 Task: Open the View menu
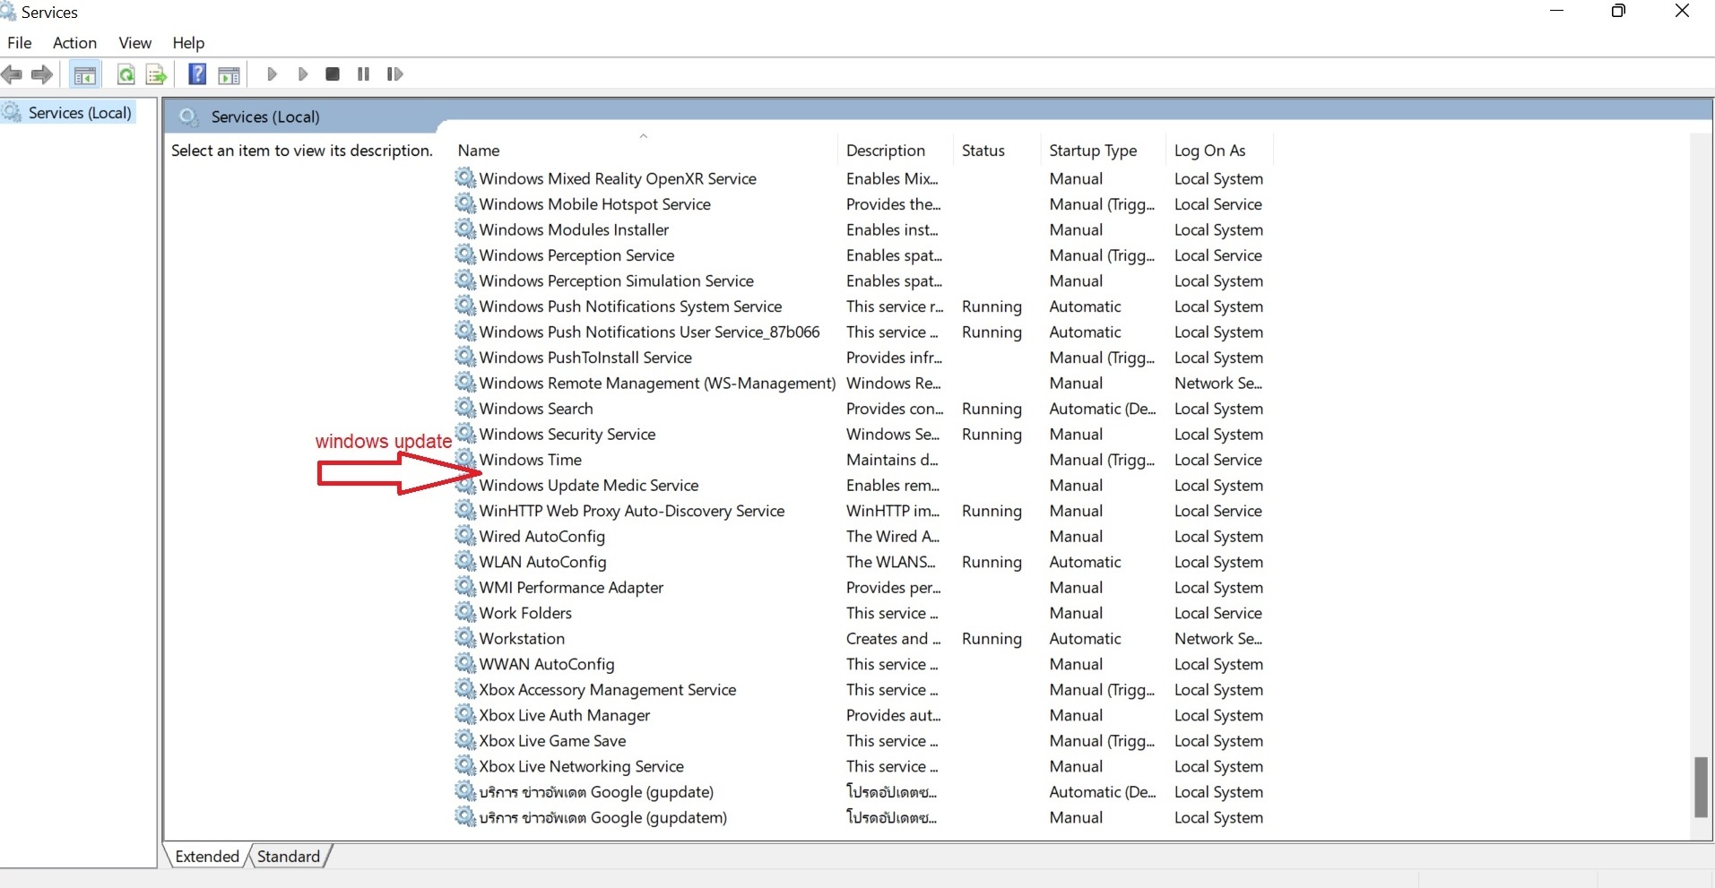(135, 42)
